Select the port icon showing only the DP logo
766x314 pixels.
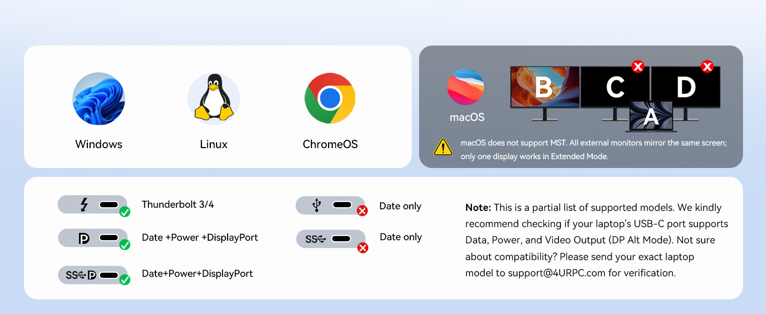tap(92, 238)
